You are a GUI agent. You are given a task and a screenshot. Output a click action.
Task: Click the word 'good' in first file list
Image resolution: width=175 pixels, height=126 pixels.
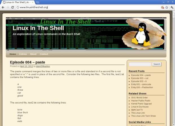click(20, 96)
